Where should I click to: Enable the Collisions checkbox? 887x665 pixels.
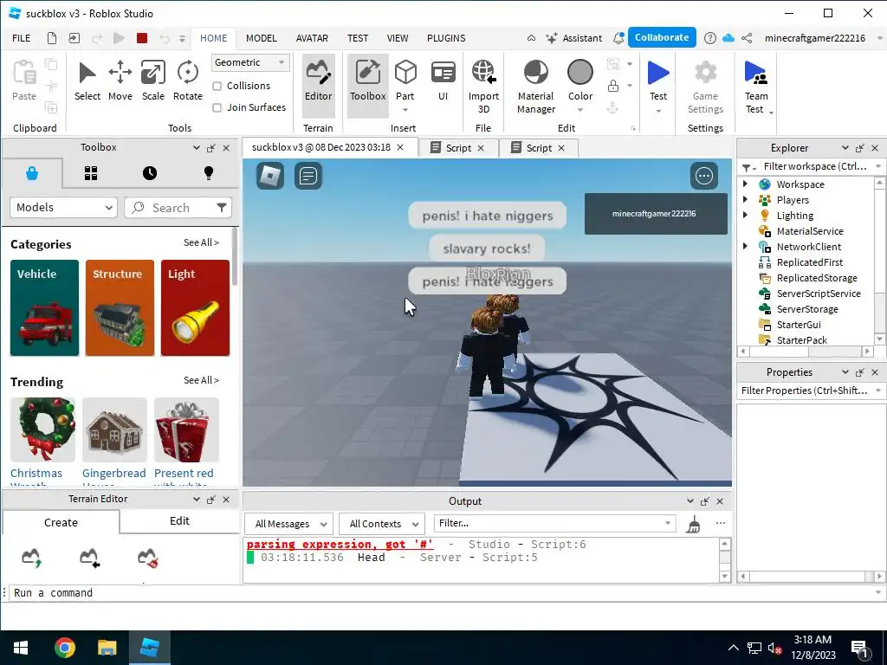[x=217, y=86]
